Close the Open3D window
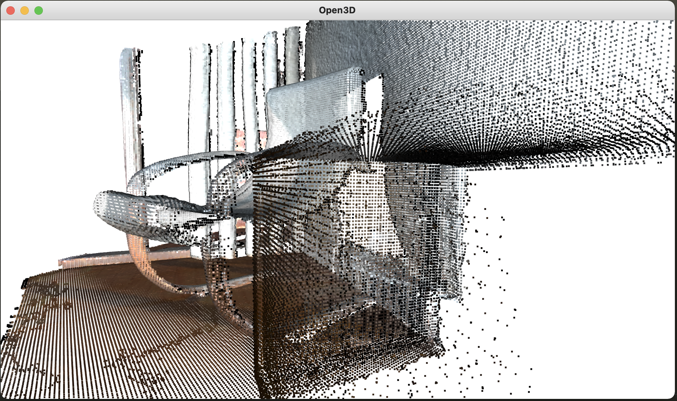The width and height of the screenshot is (677, 401). point(11,11)
